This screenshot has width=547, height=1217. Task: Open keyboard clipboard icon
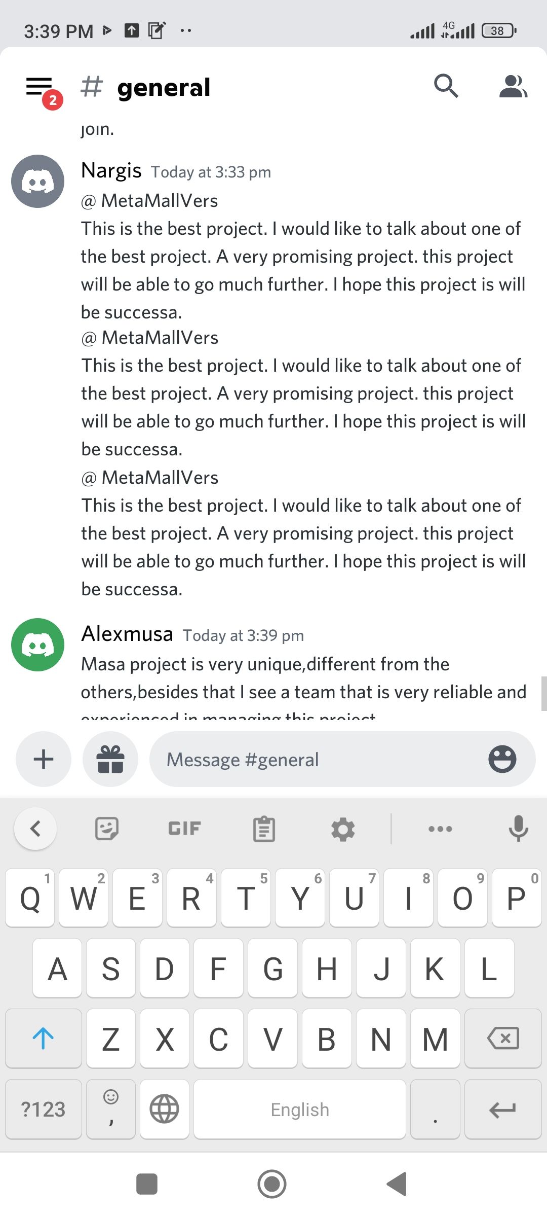(264, 829)
